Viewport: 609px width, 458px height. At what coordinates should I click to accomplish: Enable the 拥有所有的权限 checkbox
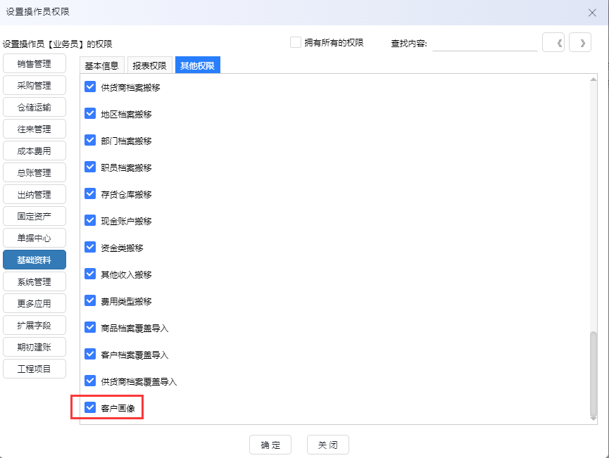[x=295, y=42]
